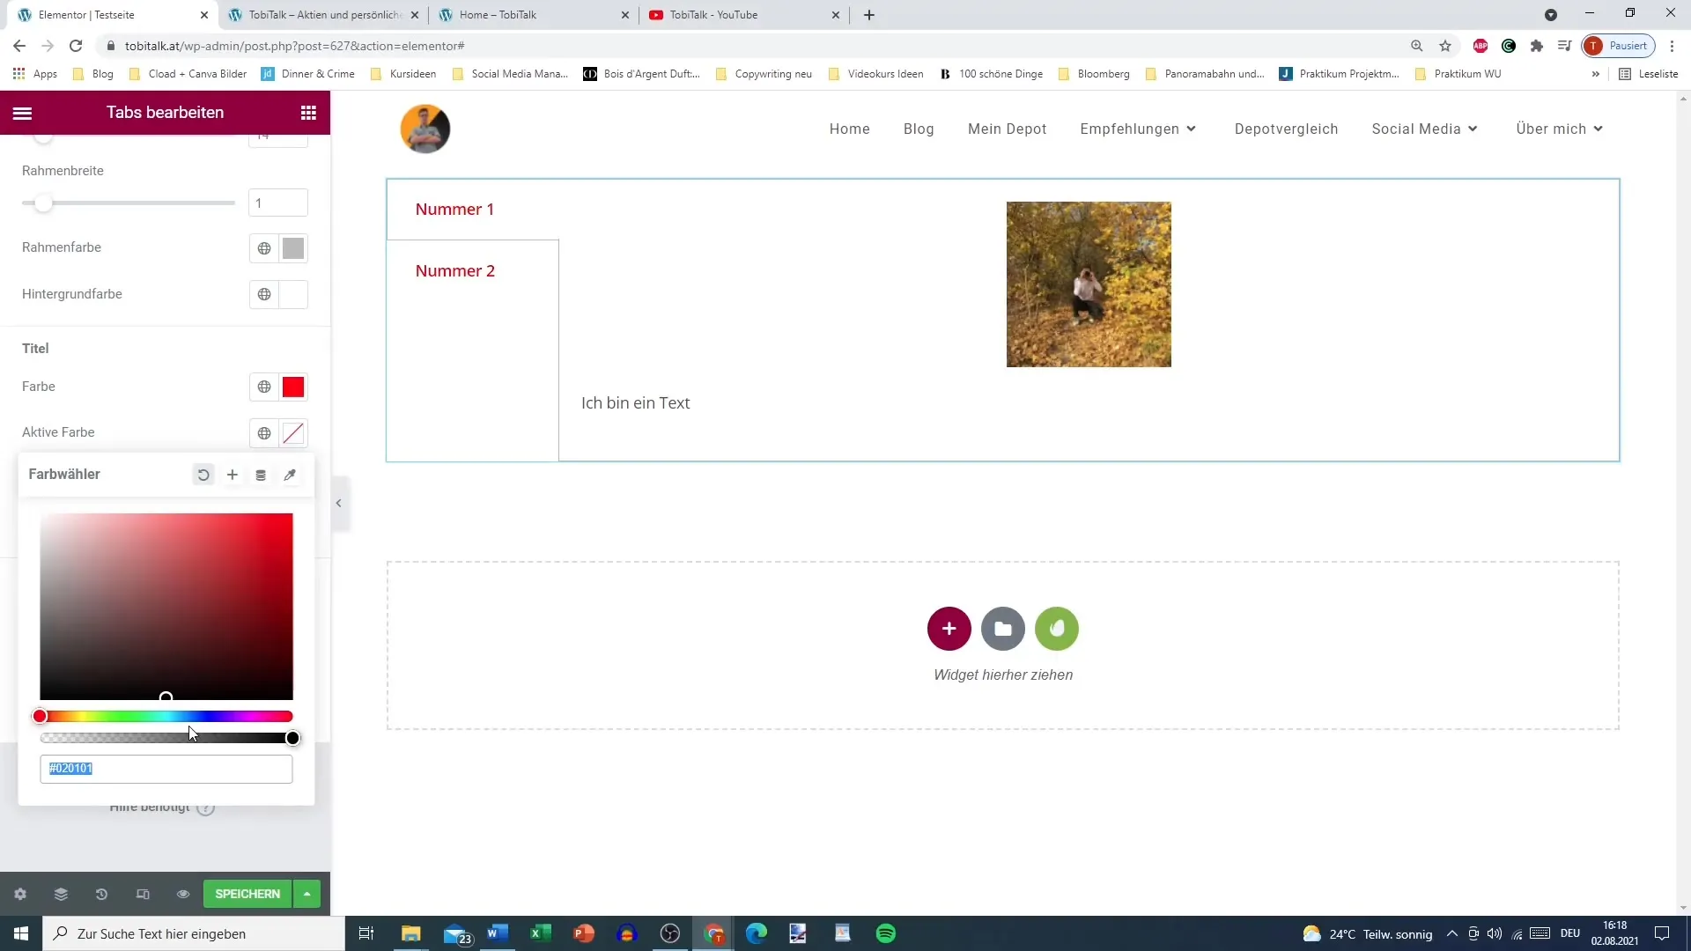Click the 'Ich bin ein Text' paragraph
The height and width of the screenshot is (951, 1691).
636,403
